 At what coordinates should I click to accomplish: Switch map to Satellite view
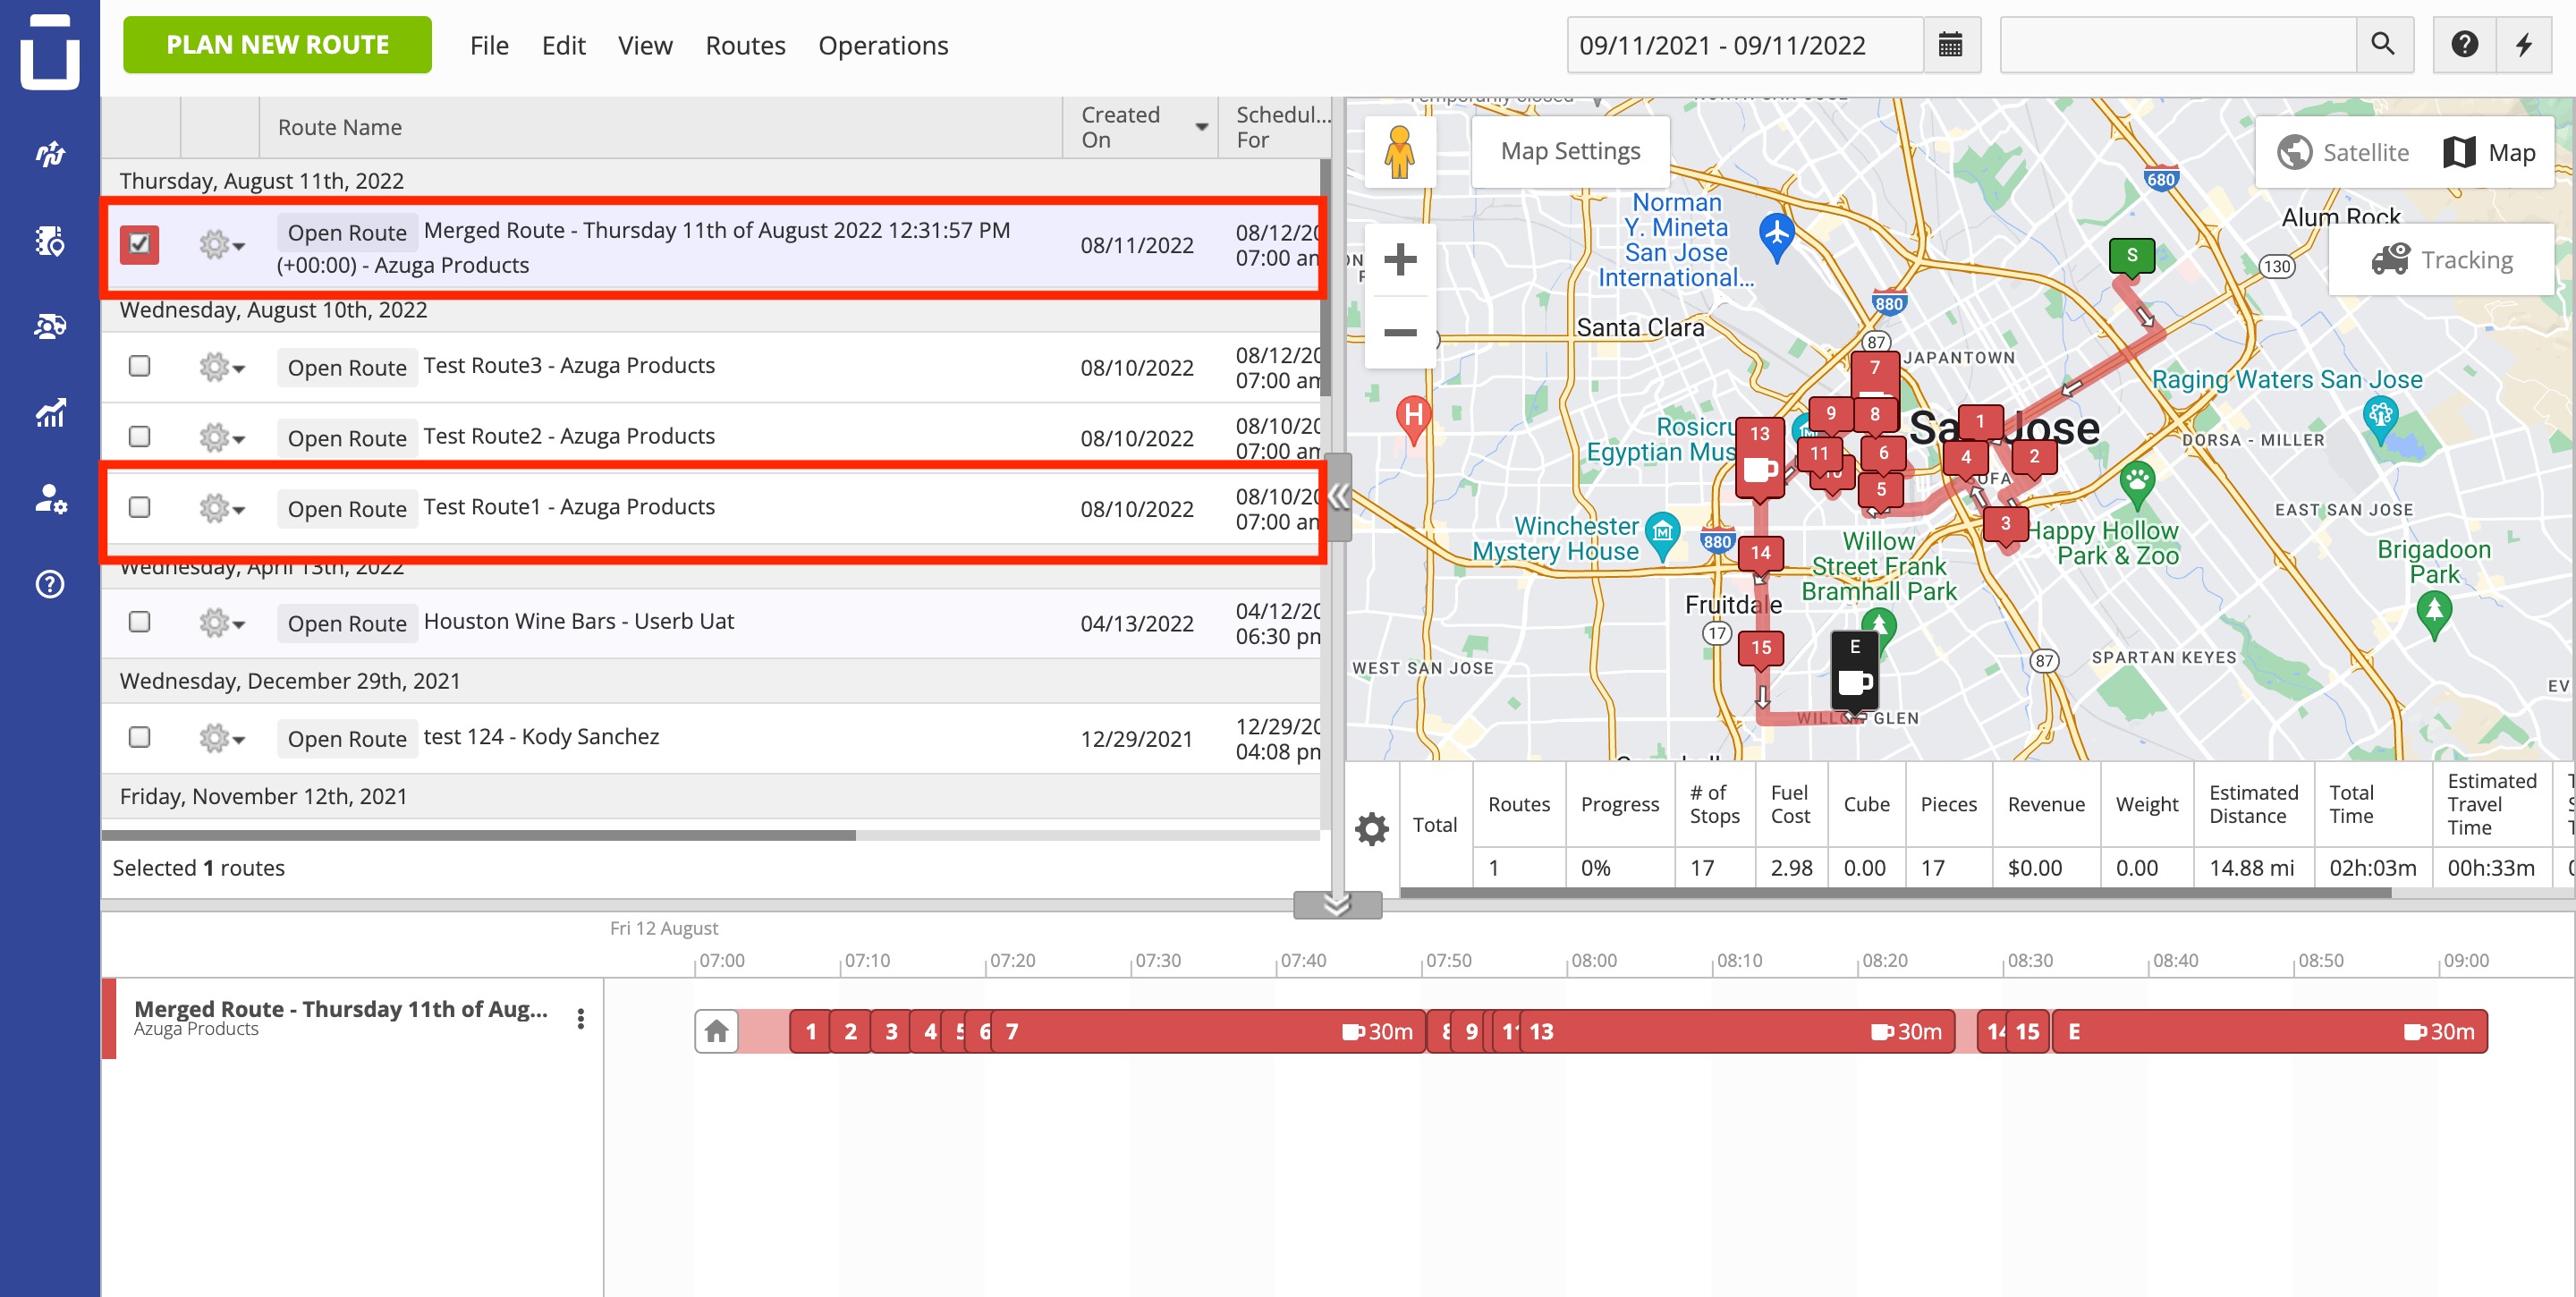(x=2343, y=152)
